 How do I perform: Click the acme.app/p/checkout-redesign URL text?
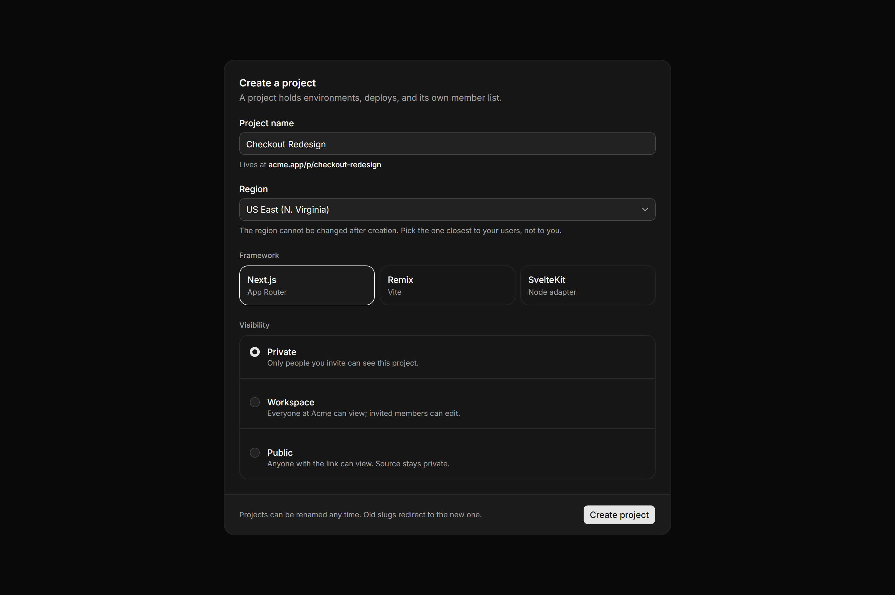pos(325,165)
